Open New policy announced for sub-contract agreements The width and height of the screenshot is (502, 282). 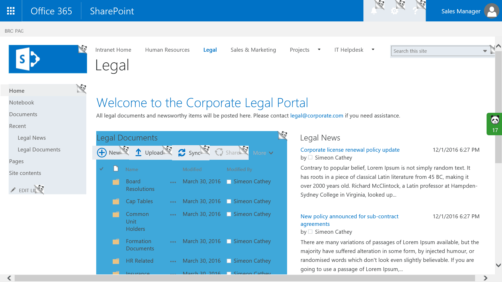click(x=349, y=220)
